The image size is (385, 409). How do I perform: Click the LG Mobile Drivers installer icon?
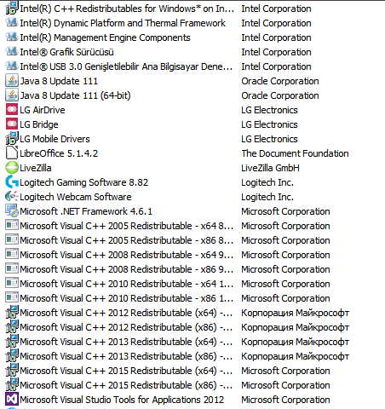click(12, 139)
